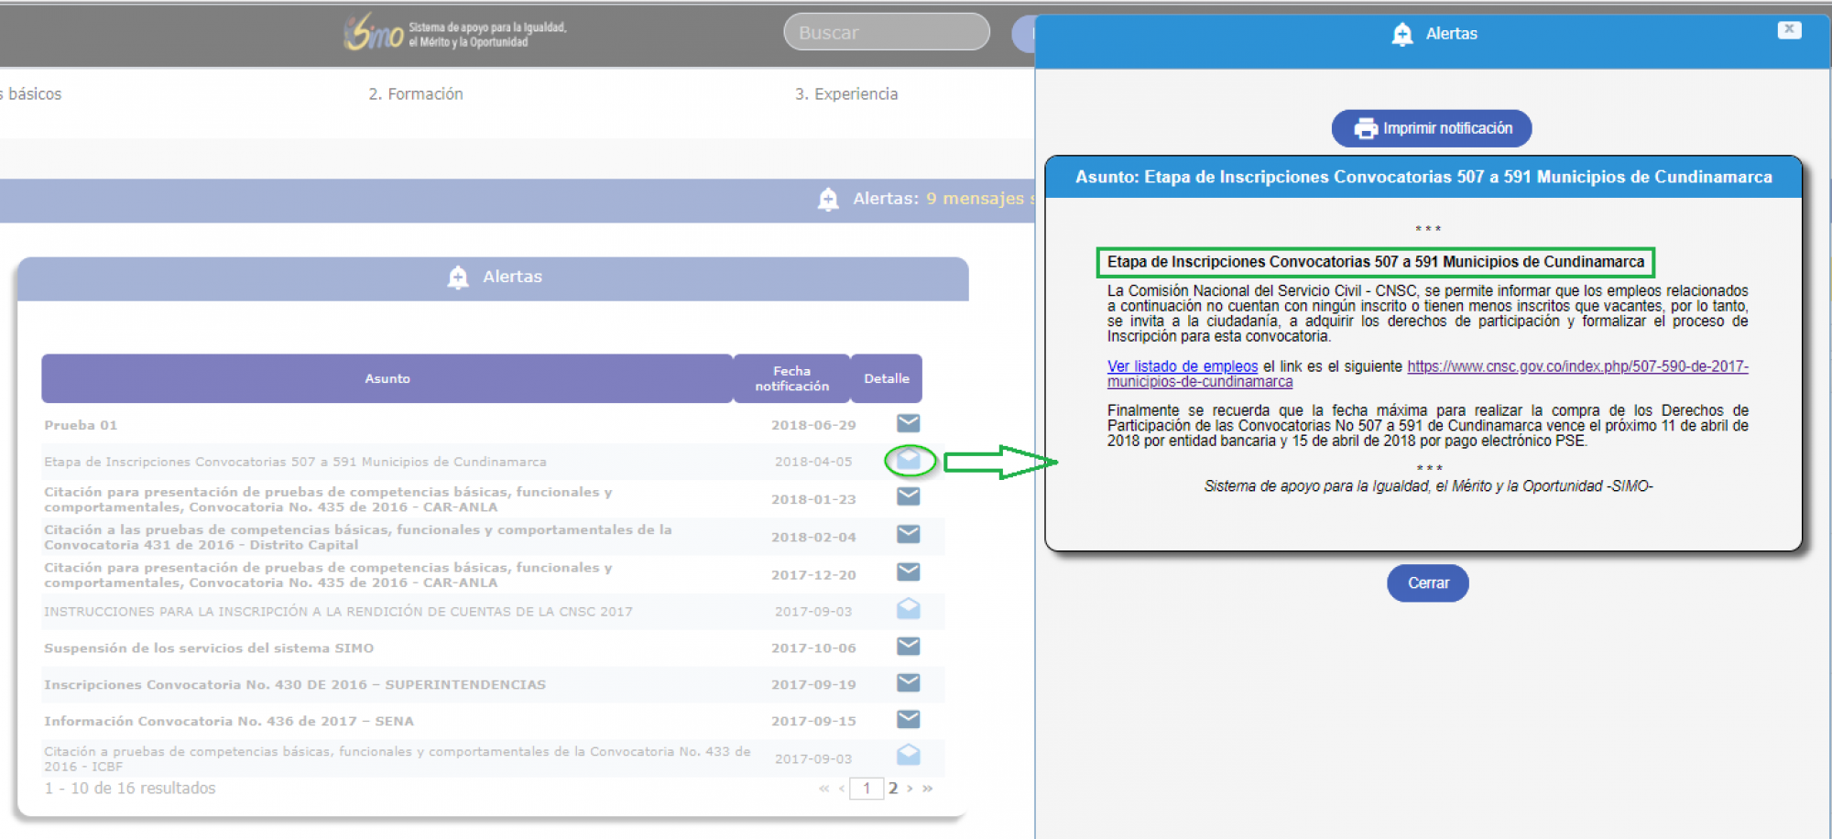Switch to the 2. Formación tab
The image size is (1832, 839).
coord(416,94)
